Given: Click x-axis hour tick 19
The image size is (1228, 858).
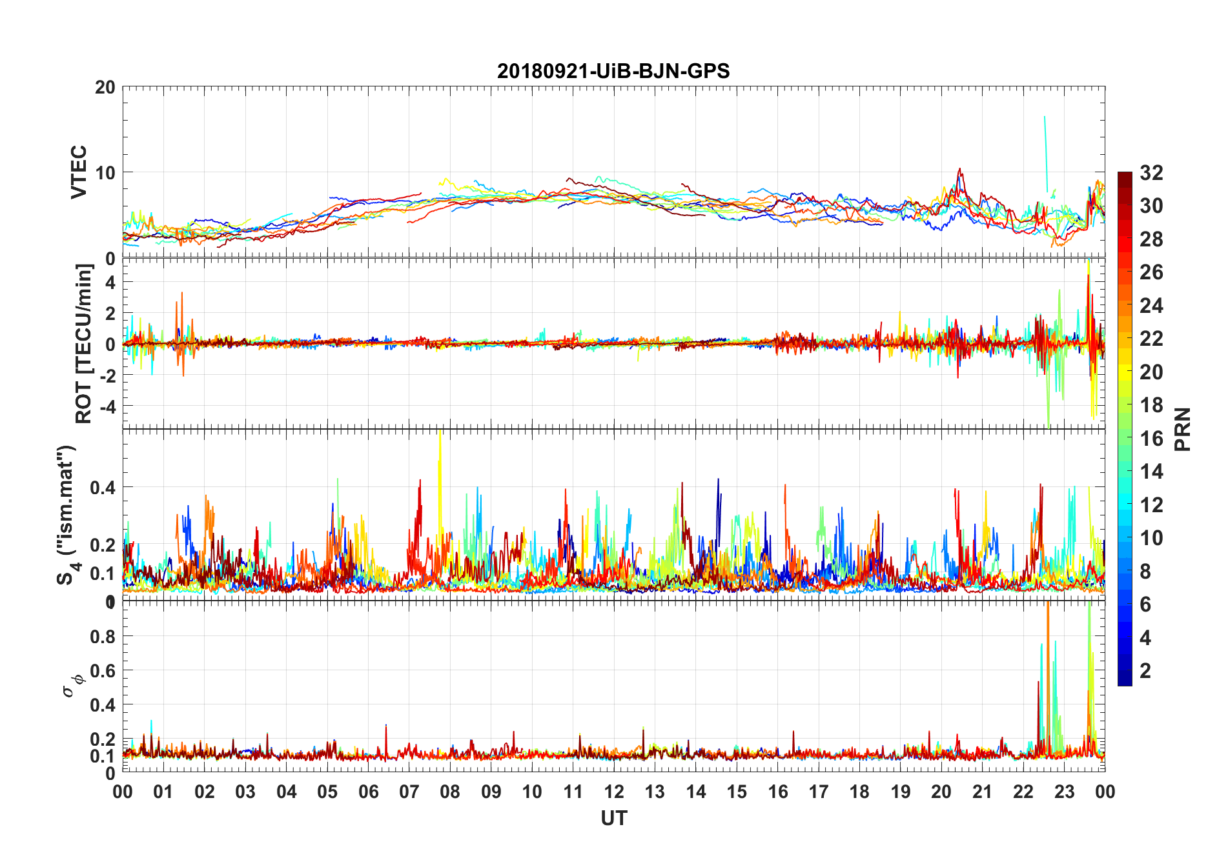Looking at the screenshot, I should [x=901, y=792].
